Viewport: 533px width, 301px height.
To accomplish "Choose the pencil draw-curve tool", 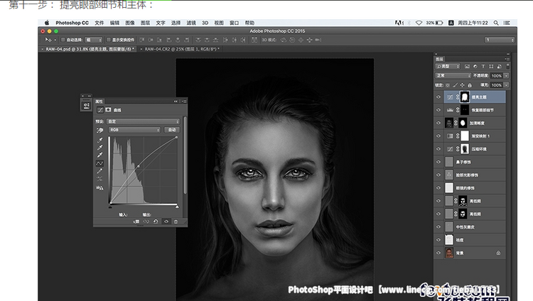I will pyautogui.click(x=100, y=171).
